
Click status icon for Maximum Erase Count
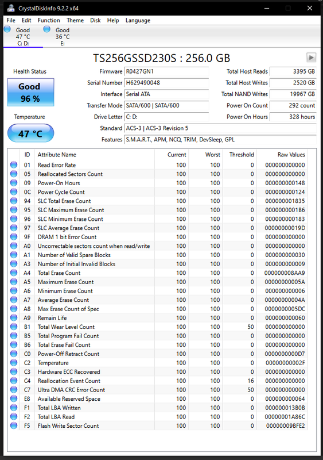click(x=14, y=282)
